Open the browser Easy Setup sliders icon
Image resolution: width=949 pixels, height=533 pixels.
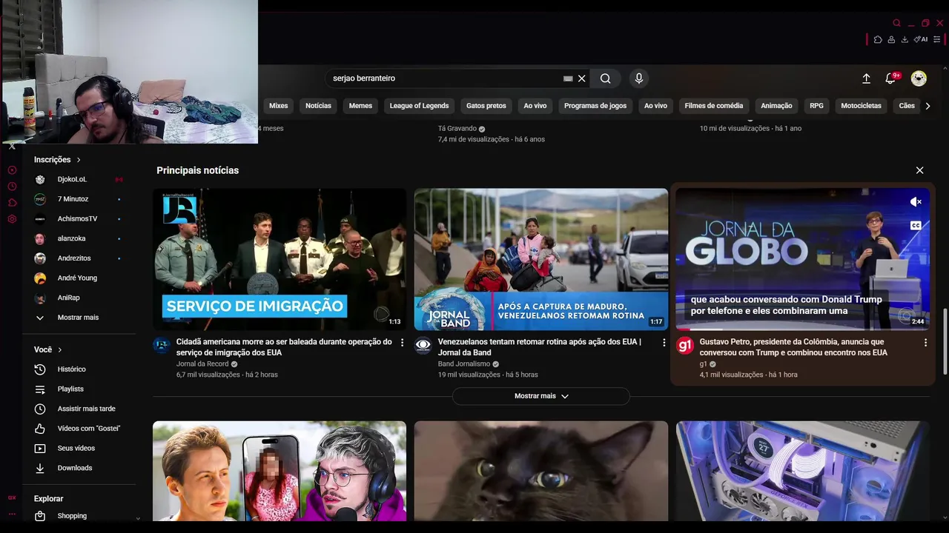(x=938, y=40)
